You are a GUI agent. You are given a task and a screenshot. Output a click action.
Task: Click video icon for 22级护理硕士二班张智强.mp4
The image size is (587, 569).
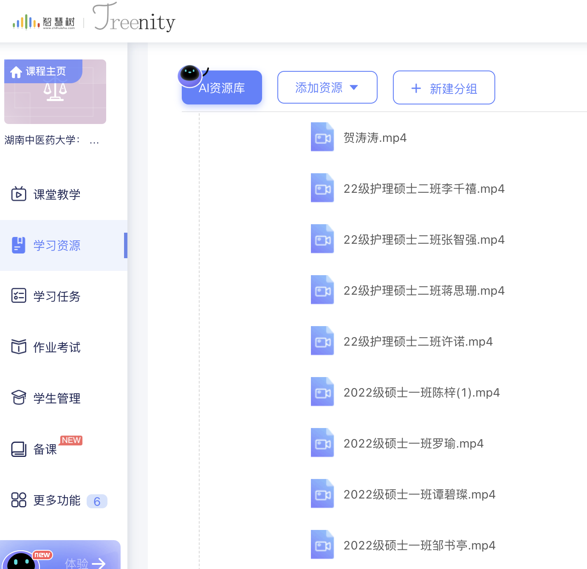click(322, 239)
